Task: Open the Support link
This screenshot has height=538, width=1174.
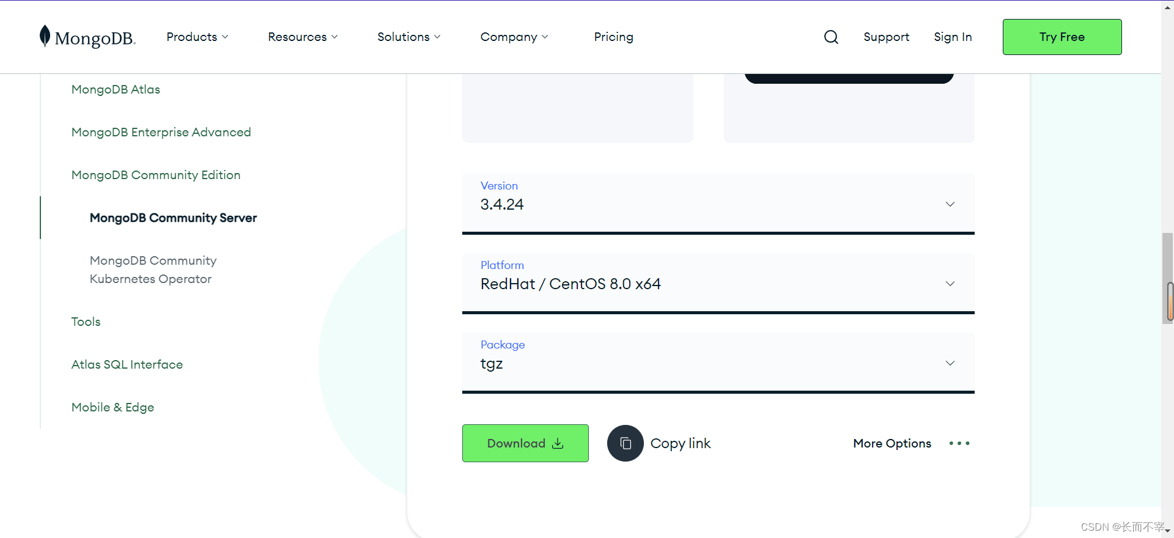Action: click(x=886, y=37)
